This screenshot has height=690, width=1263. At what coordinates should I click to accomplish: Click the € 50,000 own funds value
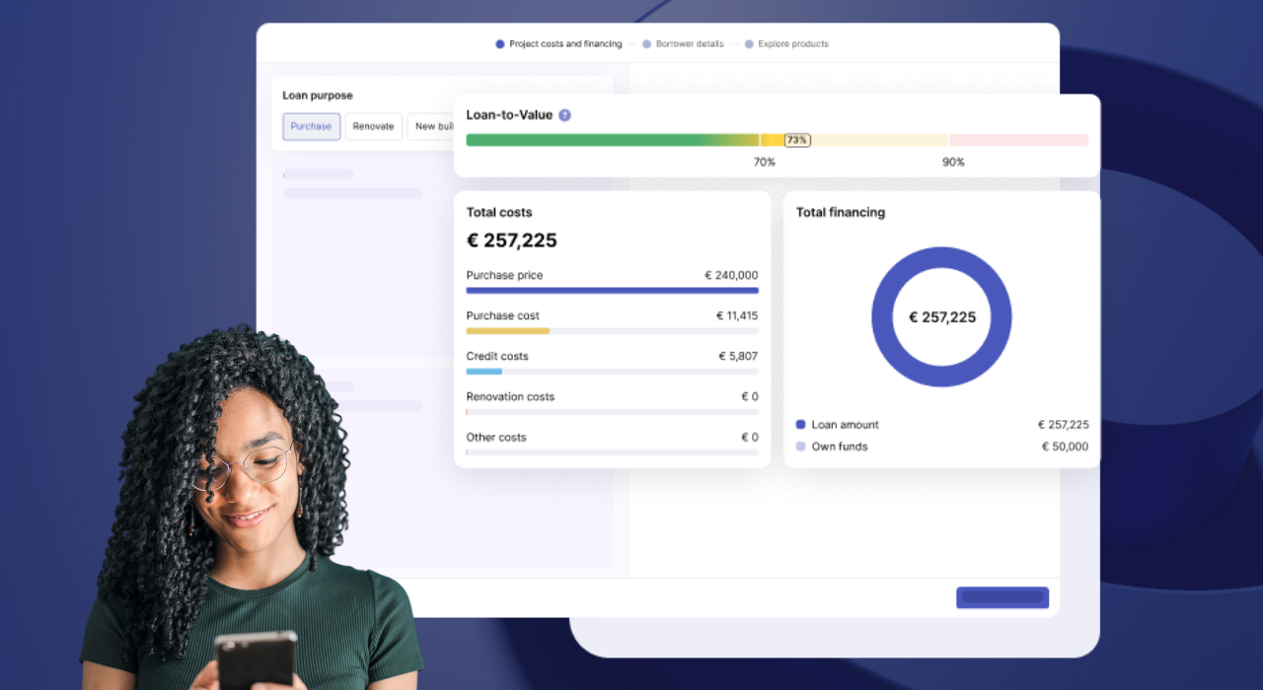tap(1066, 447)
